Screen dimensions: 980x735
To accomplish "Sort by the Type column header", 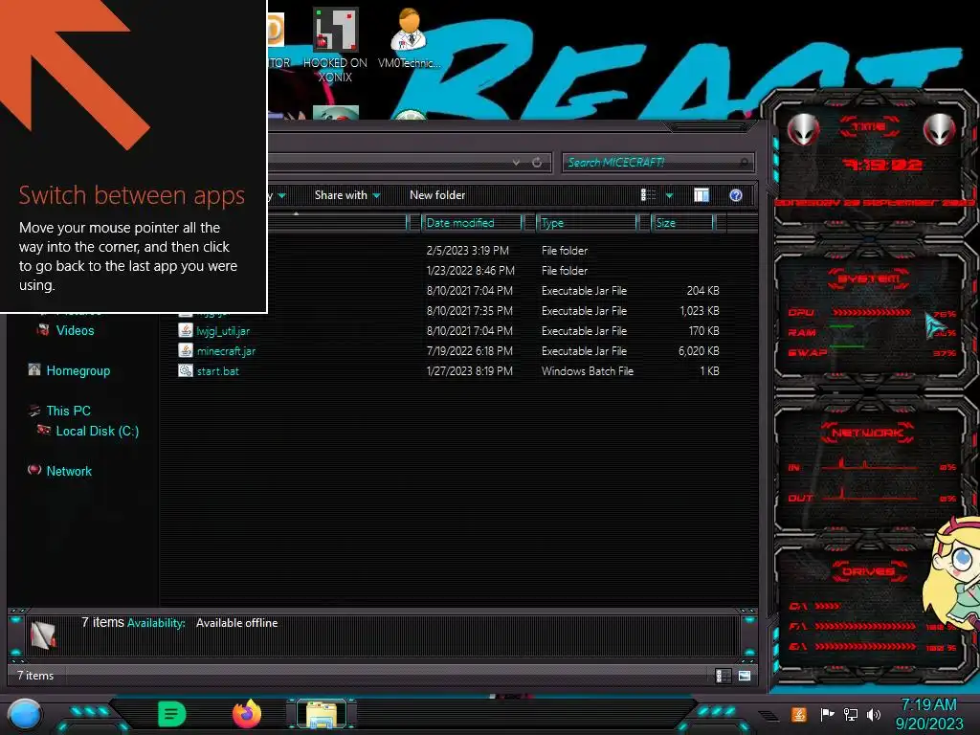I will (x=587, y=222).
